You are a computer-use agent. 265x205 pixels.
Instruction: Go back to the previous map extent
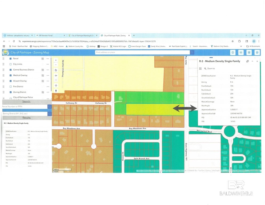pyautogui.click(x=56, y=75)
